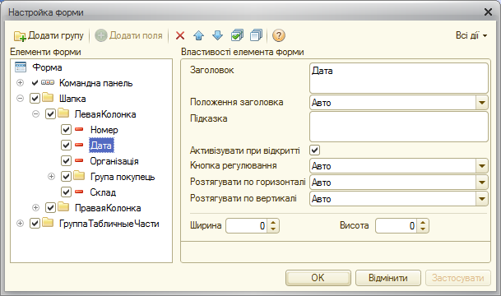
Task: Toggle the 'ПраваяКолонка' checkbox
Action: [x=50, y=207]
